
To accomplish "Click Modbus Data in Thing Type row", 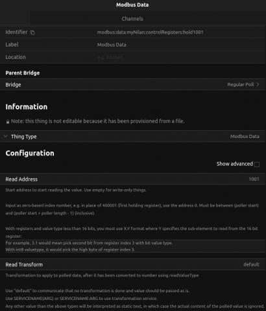I will [x=245, y=136].
